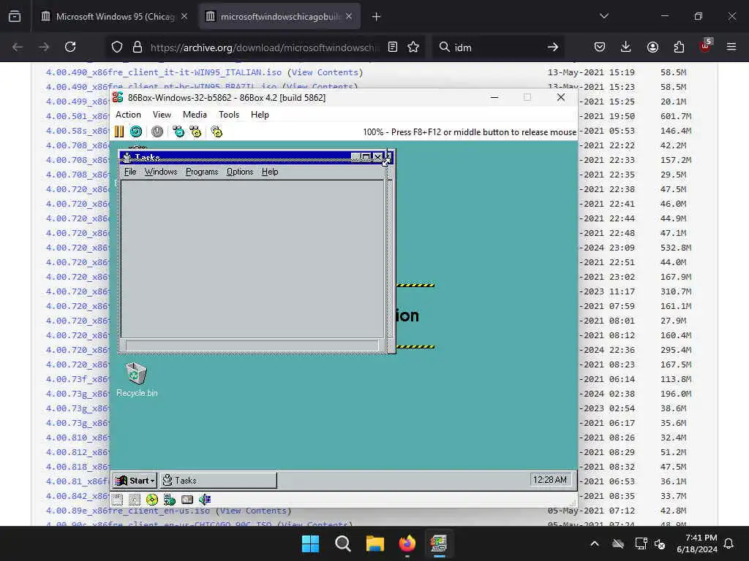
Task: Open uBlock extension icon with badge
Action: (706, 46)
